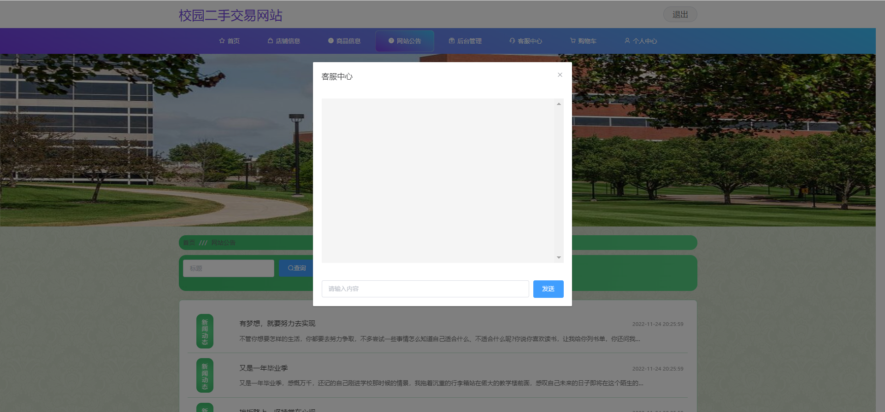Click the 首页 breadcrumb link
This screenshot has height=412, width=885.
tap(189, 243)
